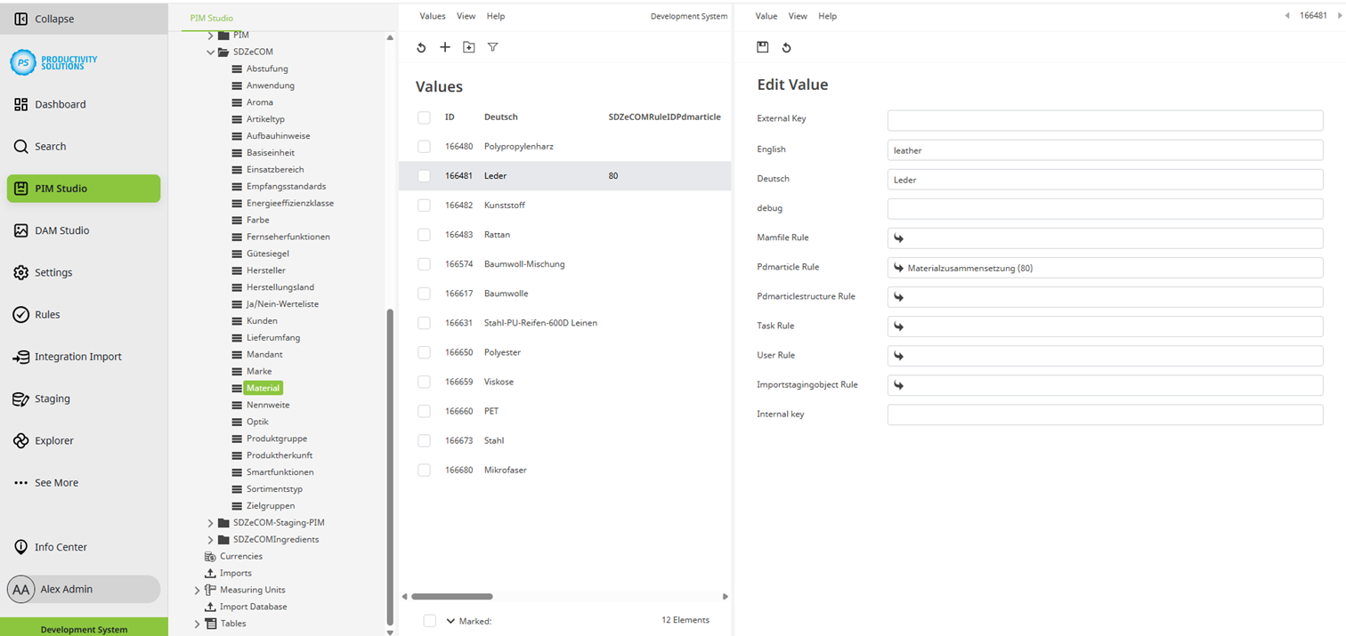Screen dimensions: 1346x636
Task: Check the checkbox for value 166481 Leder
Action: (x=424, y=175)
